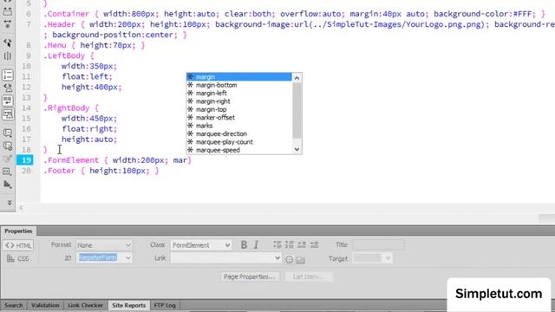
Task: Click the List Item button
Action: point(309,276)
